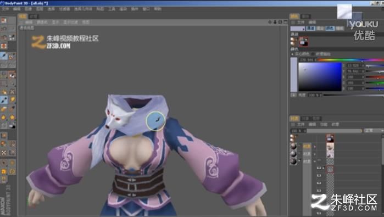Select the 实心颜色 solid color radio button
This screenshot has width=384, height=217.
click(292, 54)
